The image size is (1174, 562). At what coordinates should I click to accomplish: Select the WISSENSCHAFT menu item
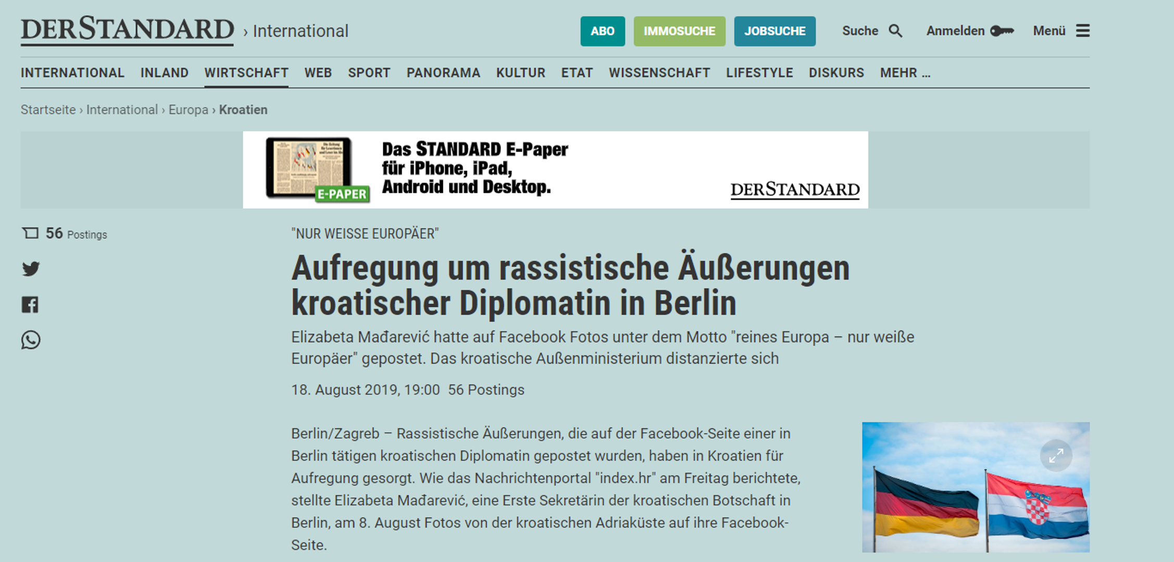(659, 73)
